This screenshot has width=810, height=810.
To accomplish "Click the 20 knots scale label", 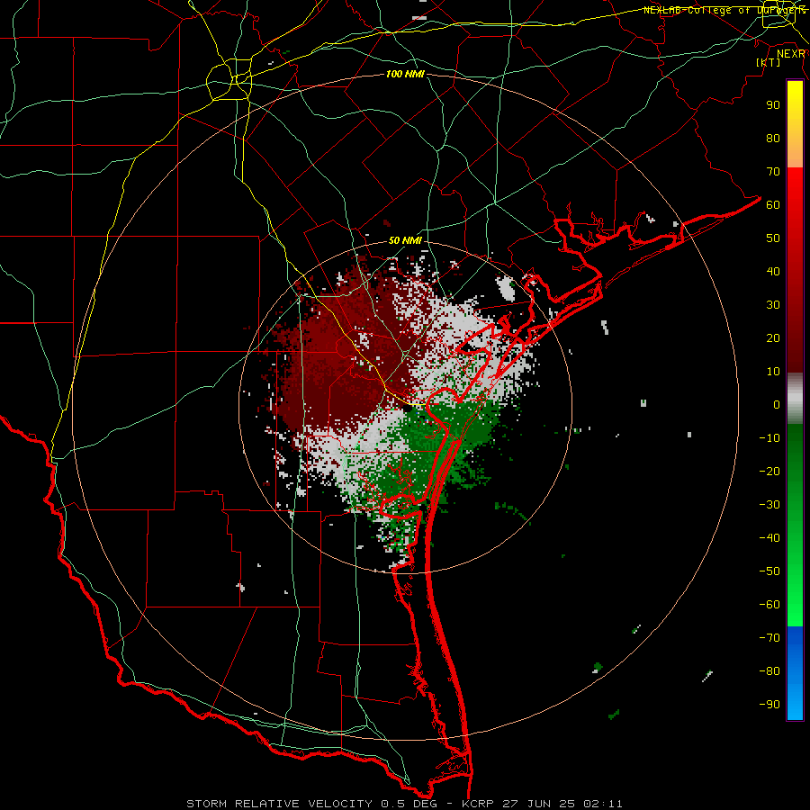I will click(773, 337).
